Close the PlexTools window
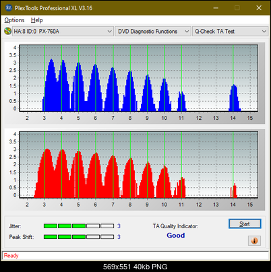 [x=259, y=8]
